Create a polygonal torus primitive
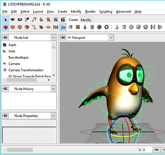Screen dimensions: 165x155 click(107, 27)
